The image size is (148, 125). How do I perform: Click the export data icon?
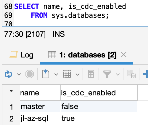(46, 74)
